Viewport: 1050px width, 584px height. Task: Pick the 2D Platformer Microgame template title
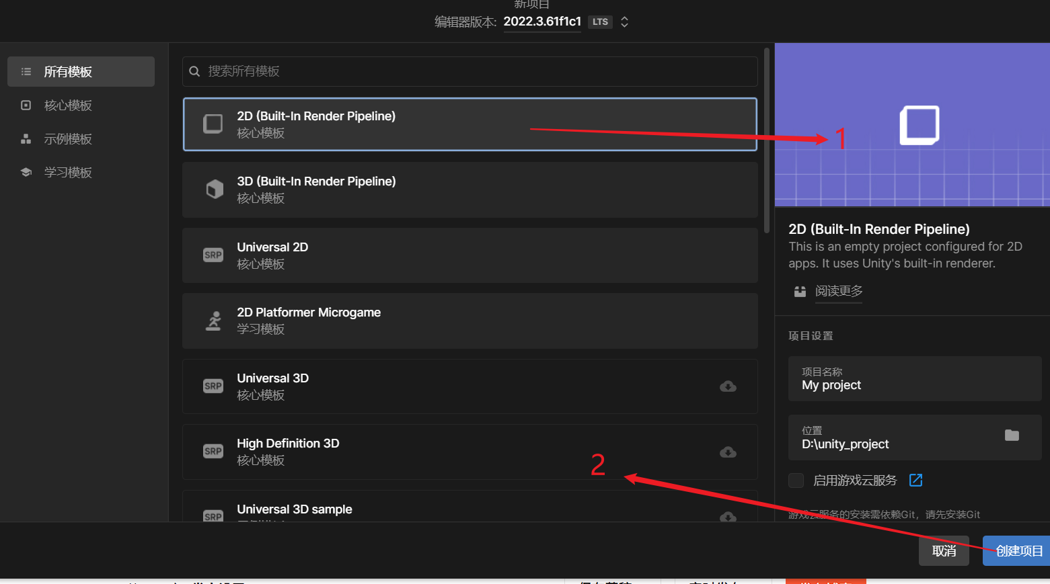point(309,312)
